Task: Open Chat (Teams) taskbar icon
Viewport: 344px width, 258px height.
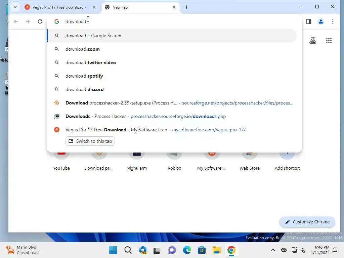Action: [172, 250]
